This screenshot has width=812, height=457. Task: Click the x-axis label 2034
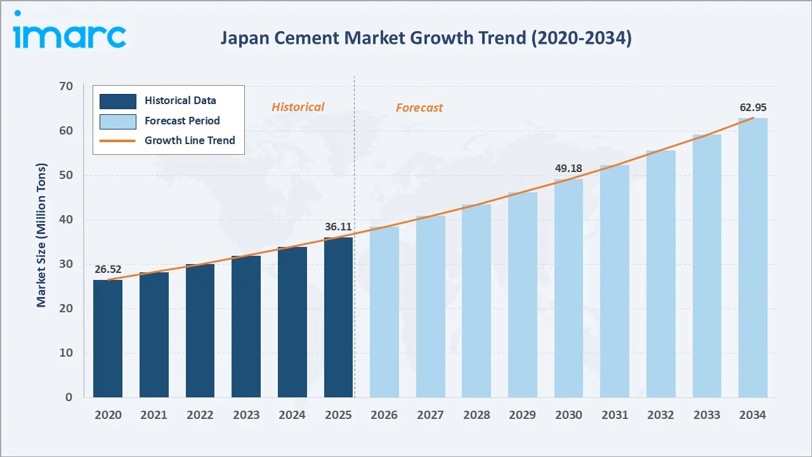(753, 415)
